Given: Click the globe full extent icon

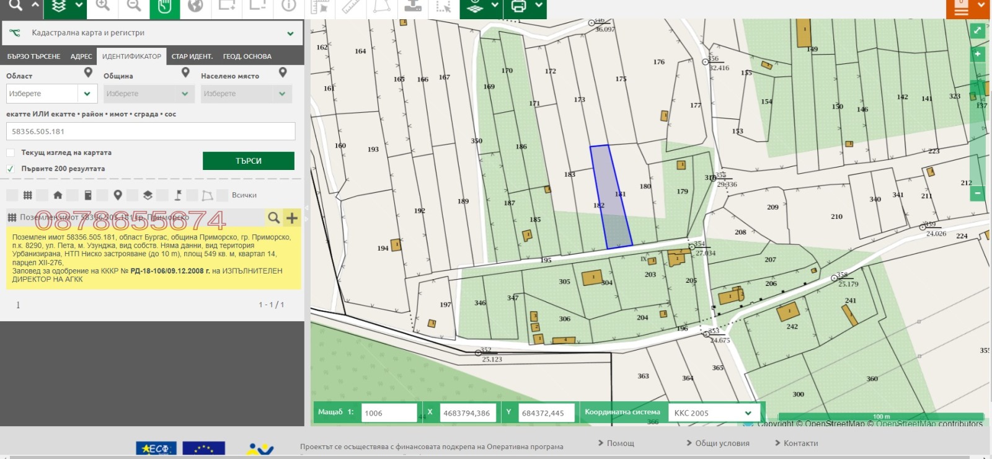Looking at the screenshot, I should (195, 7).
